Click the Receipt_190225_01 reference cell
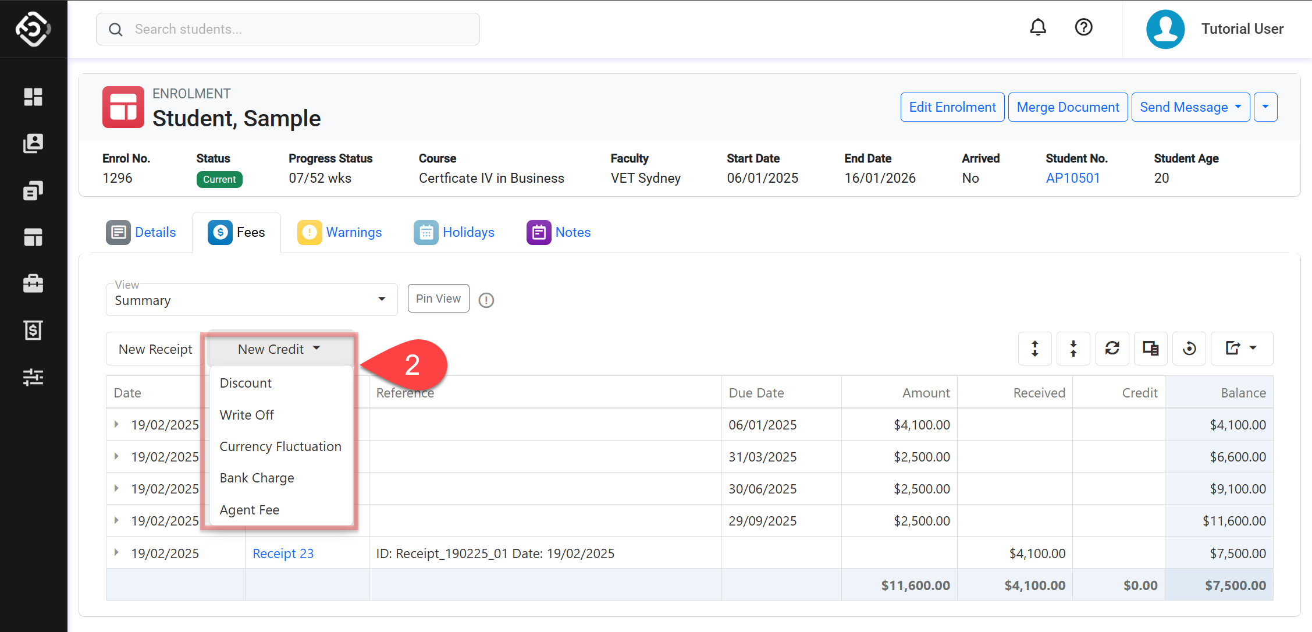Image resolution: width=1312 pixels, height=632 pixels. point(545,553)
